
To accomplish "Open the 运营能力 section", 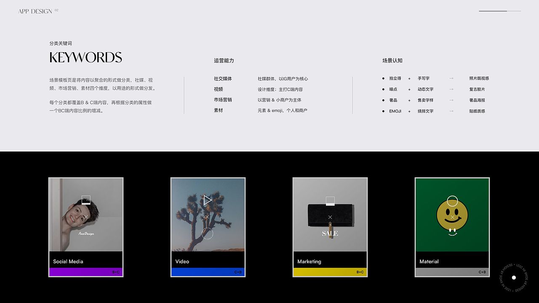I will [x=224, y=60].
